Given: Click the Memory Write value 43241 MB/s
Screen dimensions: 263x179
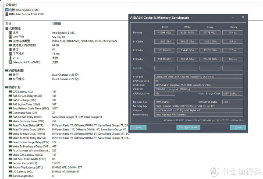Looking at the screenshot, I should point(187,33).
